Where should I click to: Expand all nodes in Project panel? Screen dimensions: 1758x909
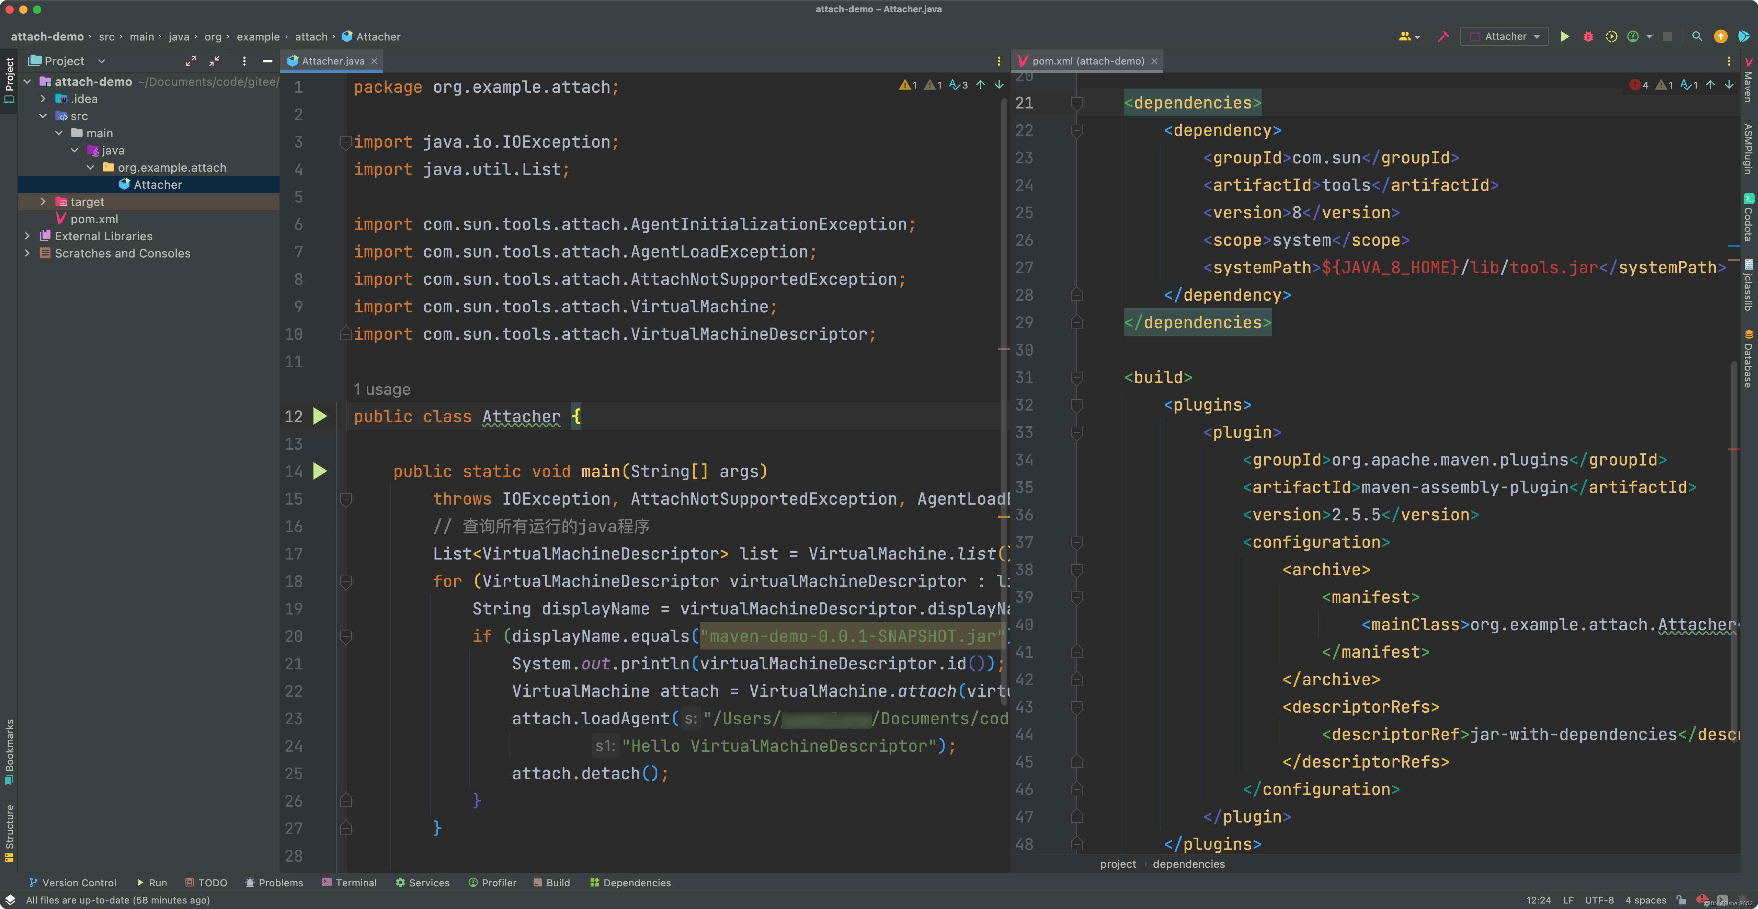(191, 61)
